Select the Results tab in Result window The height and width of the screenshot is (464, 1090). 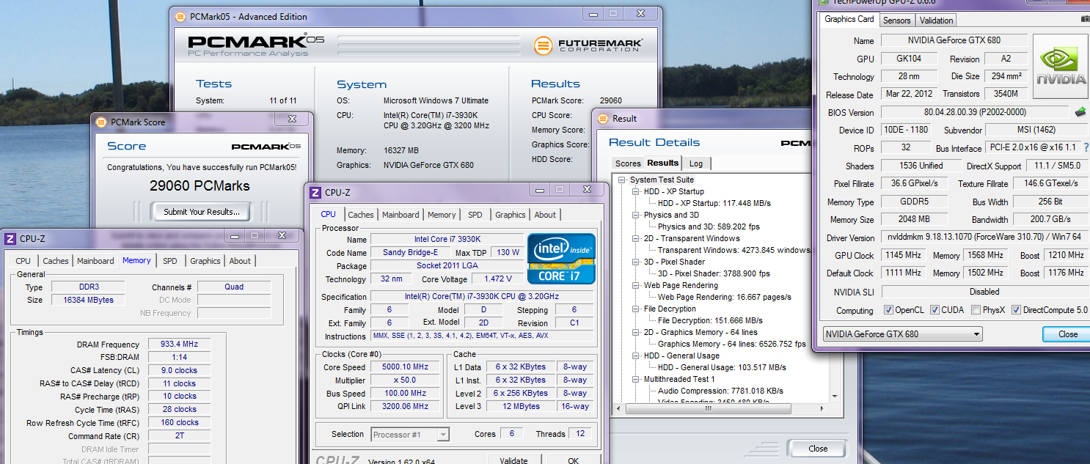click(663, 163)
